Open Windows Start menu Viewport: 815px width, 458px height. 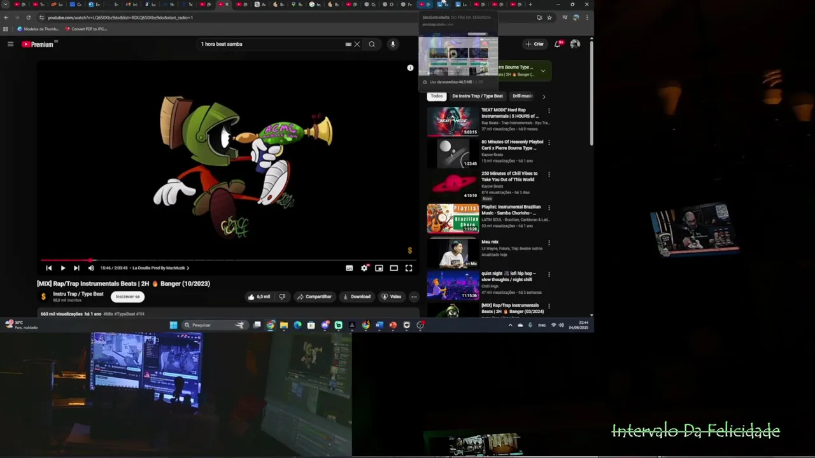[173, 325]
